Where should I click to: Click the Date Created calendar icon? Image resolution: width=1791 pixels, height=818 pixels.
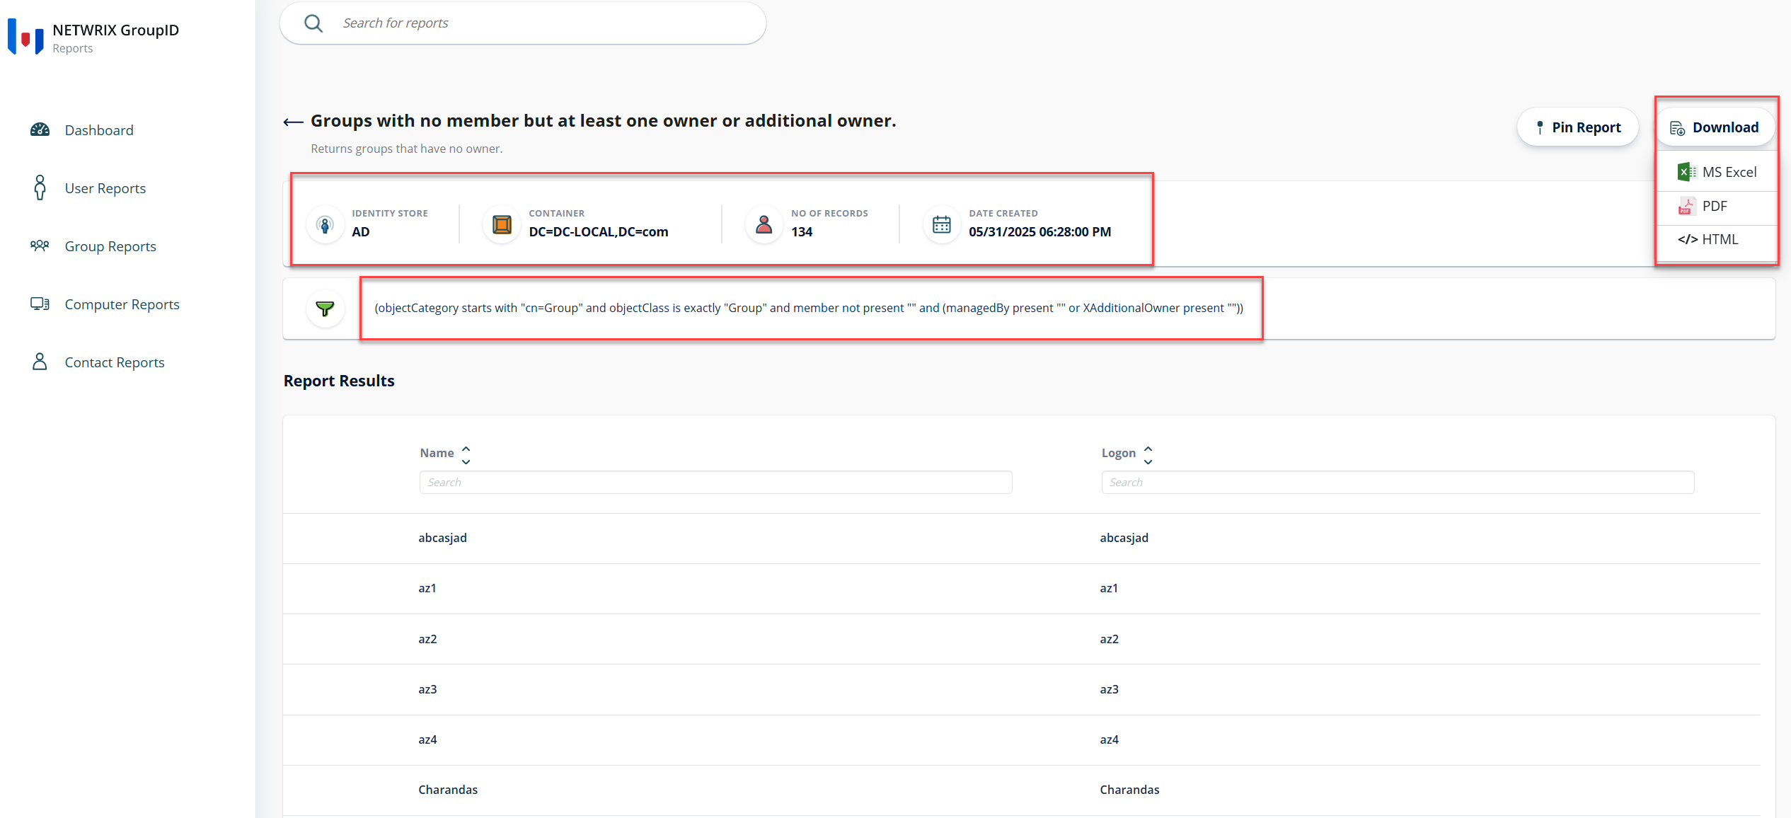coord(942,225)
